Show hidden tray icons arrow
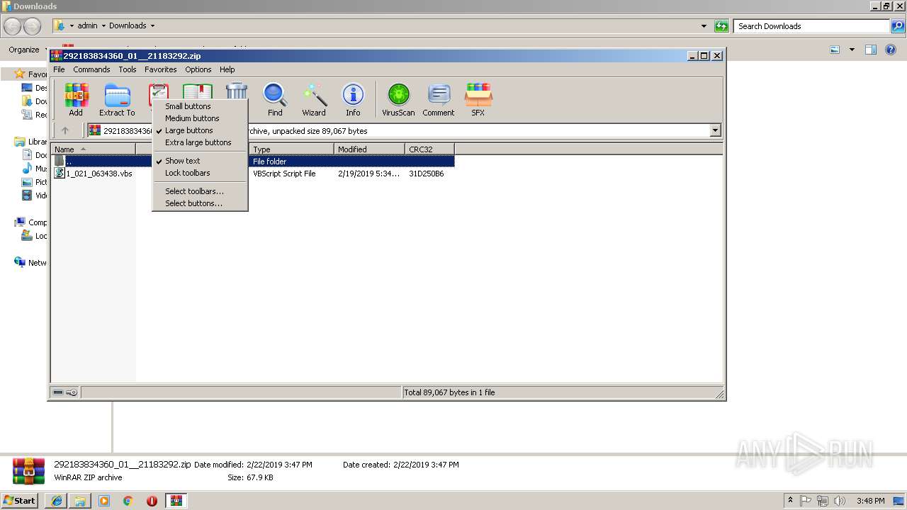 [790, 501]
